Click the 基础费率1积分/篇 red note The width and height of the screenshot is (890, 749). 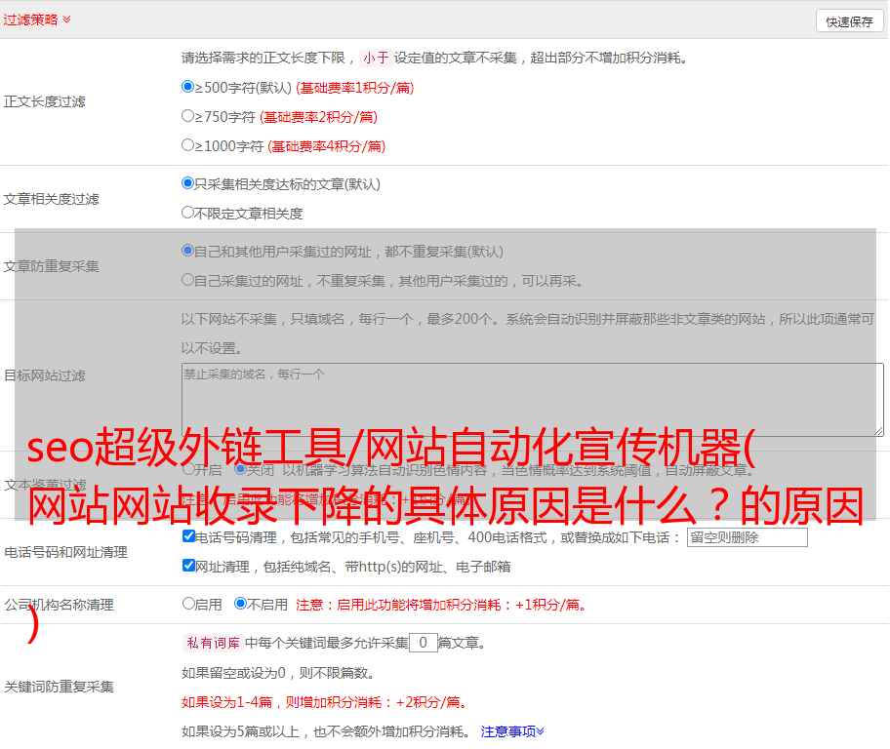coord(355,88)
